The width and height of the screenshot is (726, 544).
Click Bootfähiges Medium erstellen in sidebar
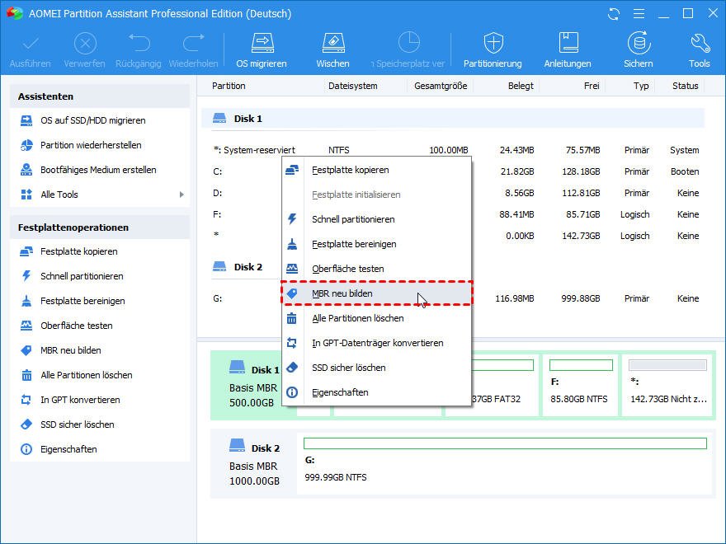(x=98, y=170)
